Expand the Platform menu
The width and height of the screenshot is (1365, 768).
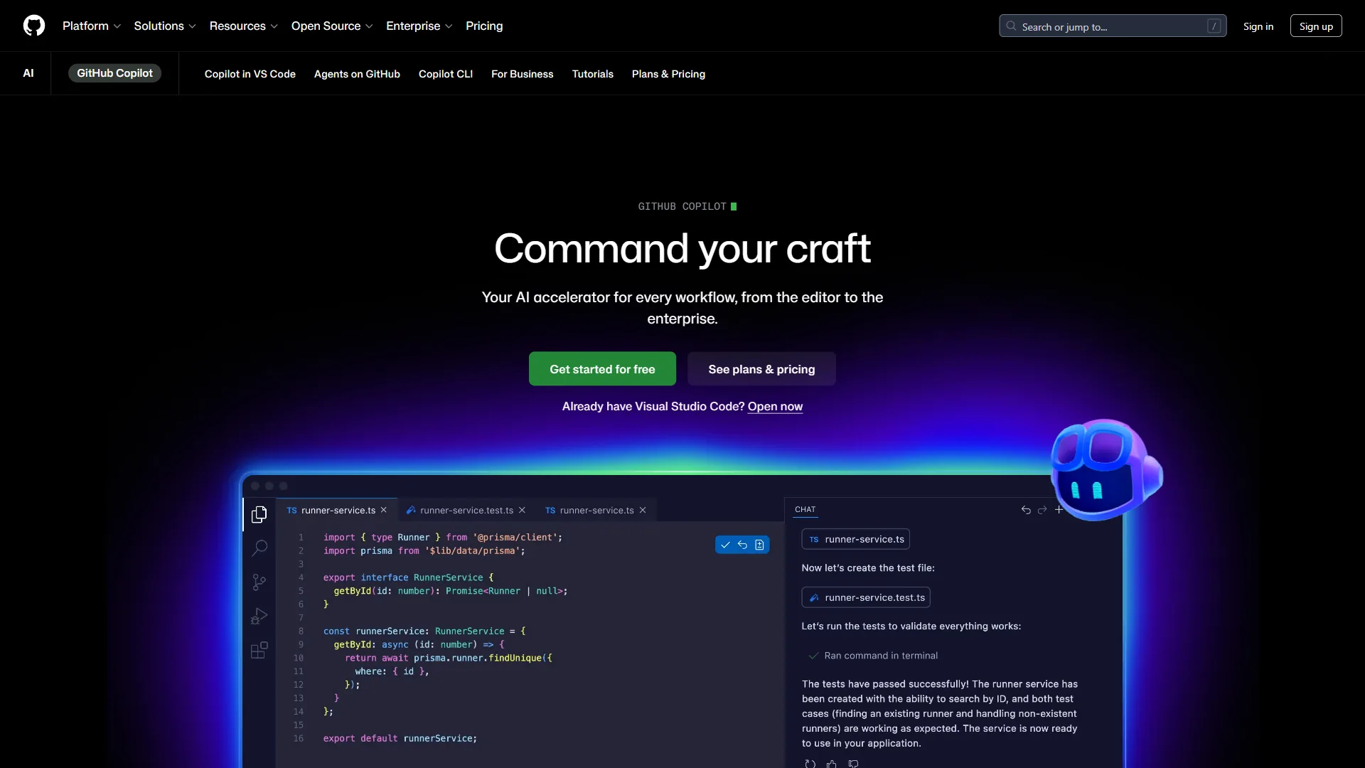(x=92, y=26)
